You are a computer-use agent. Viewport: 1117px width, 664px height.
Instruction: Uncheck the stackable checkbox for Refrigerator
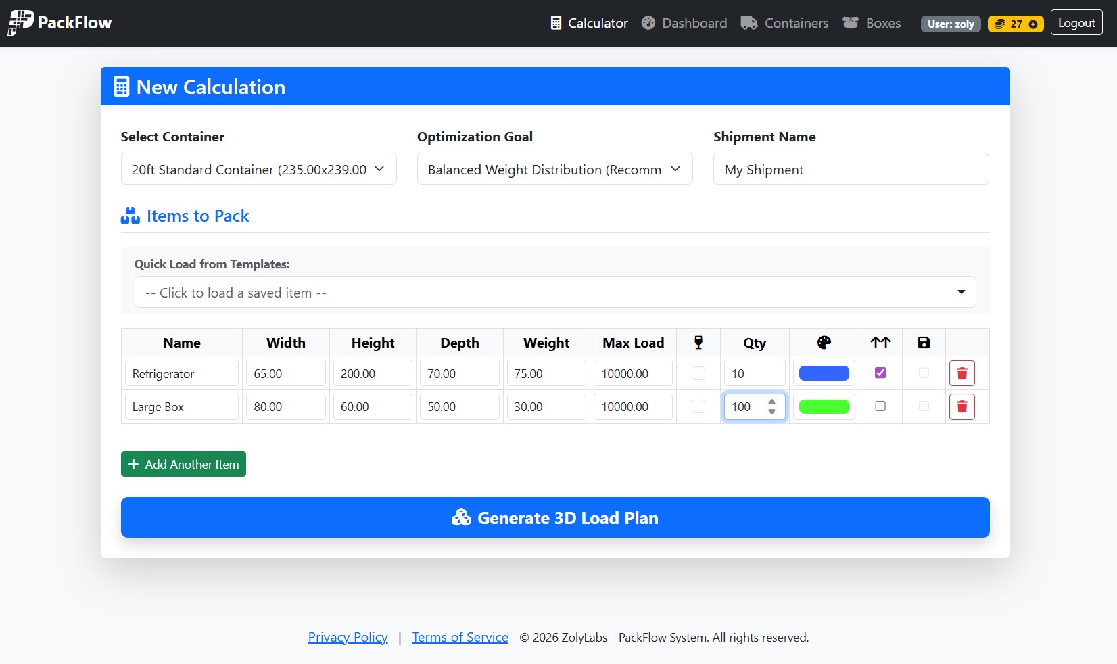pyautogui.click(x=880, y=373)
